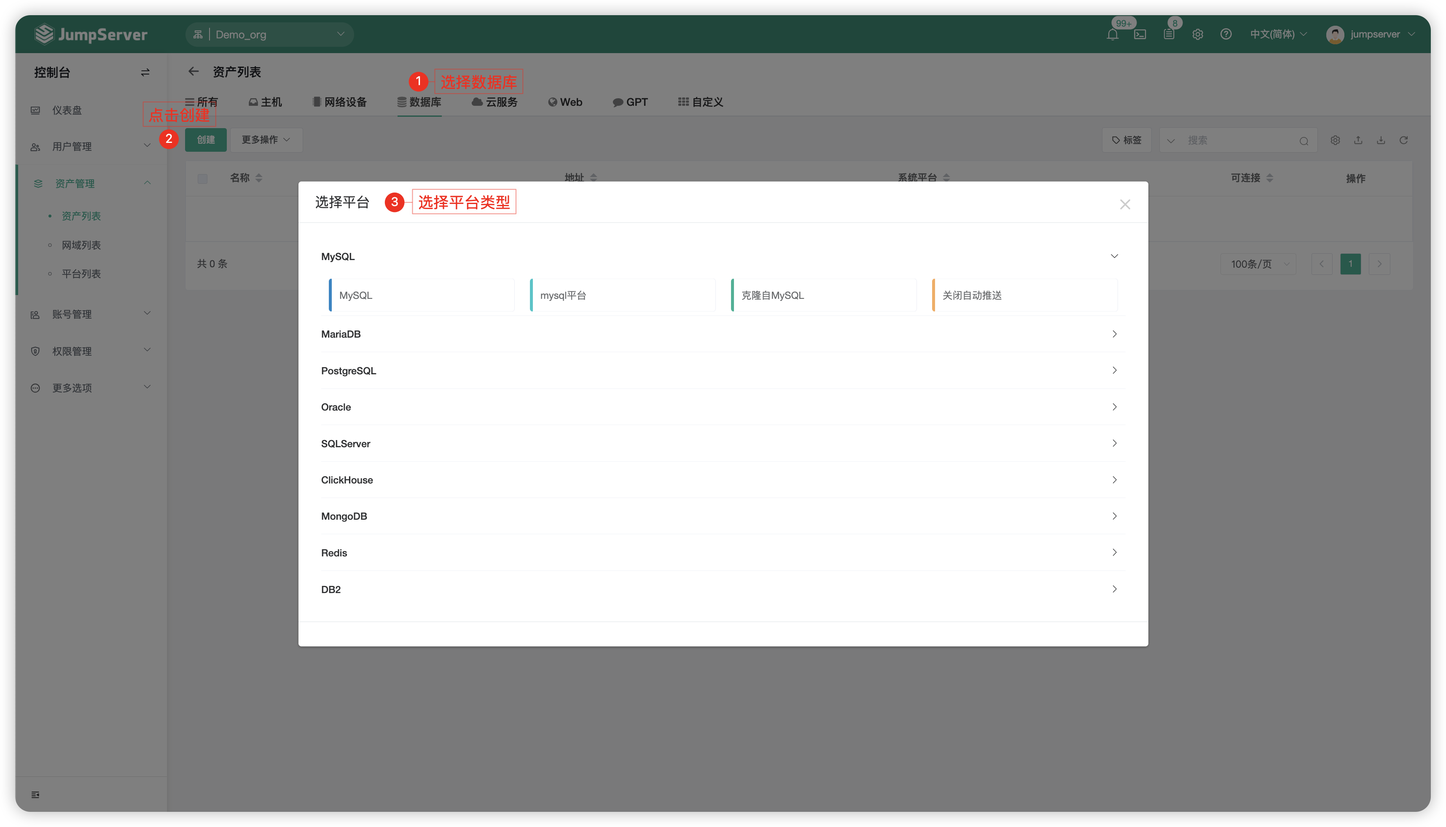Toggle the console view switch icon
Viewport: 1446px width, 827px height.
click(145, 72)
